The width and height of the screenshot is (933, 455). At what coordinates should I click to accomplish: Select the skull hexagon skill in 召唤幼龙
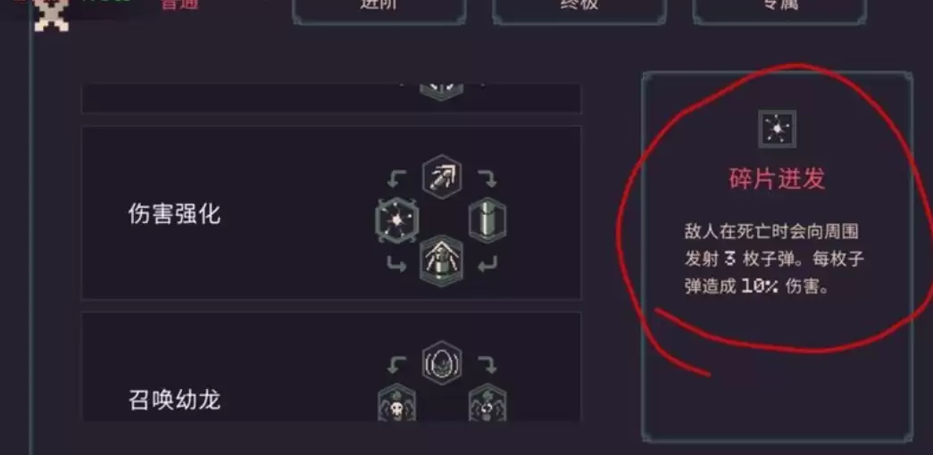397,403
